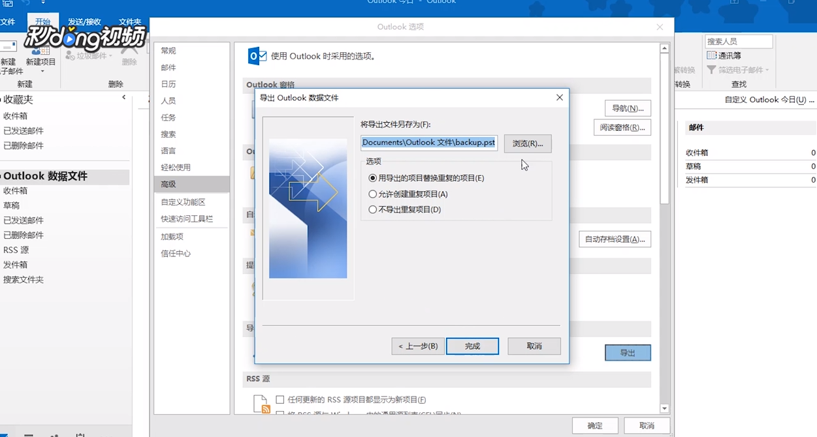Open 自定义功能区 options category
The image size is (817, 437).
[192, 202]
